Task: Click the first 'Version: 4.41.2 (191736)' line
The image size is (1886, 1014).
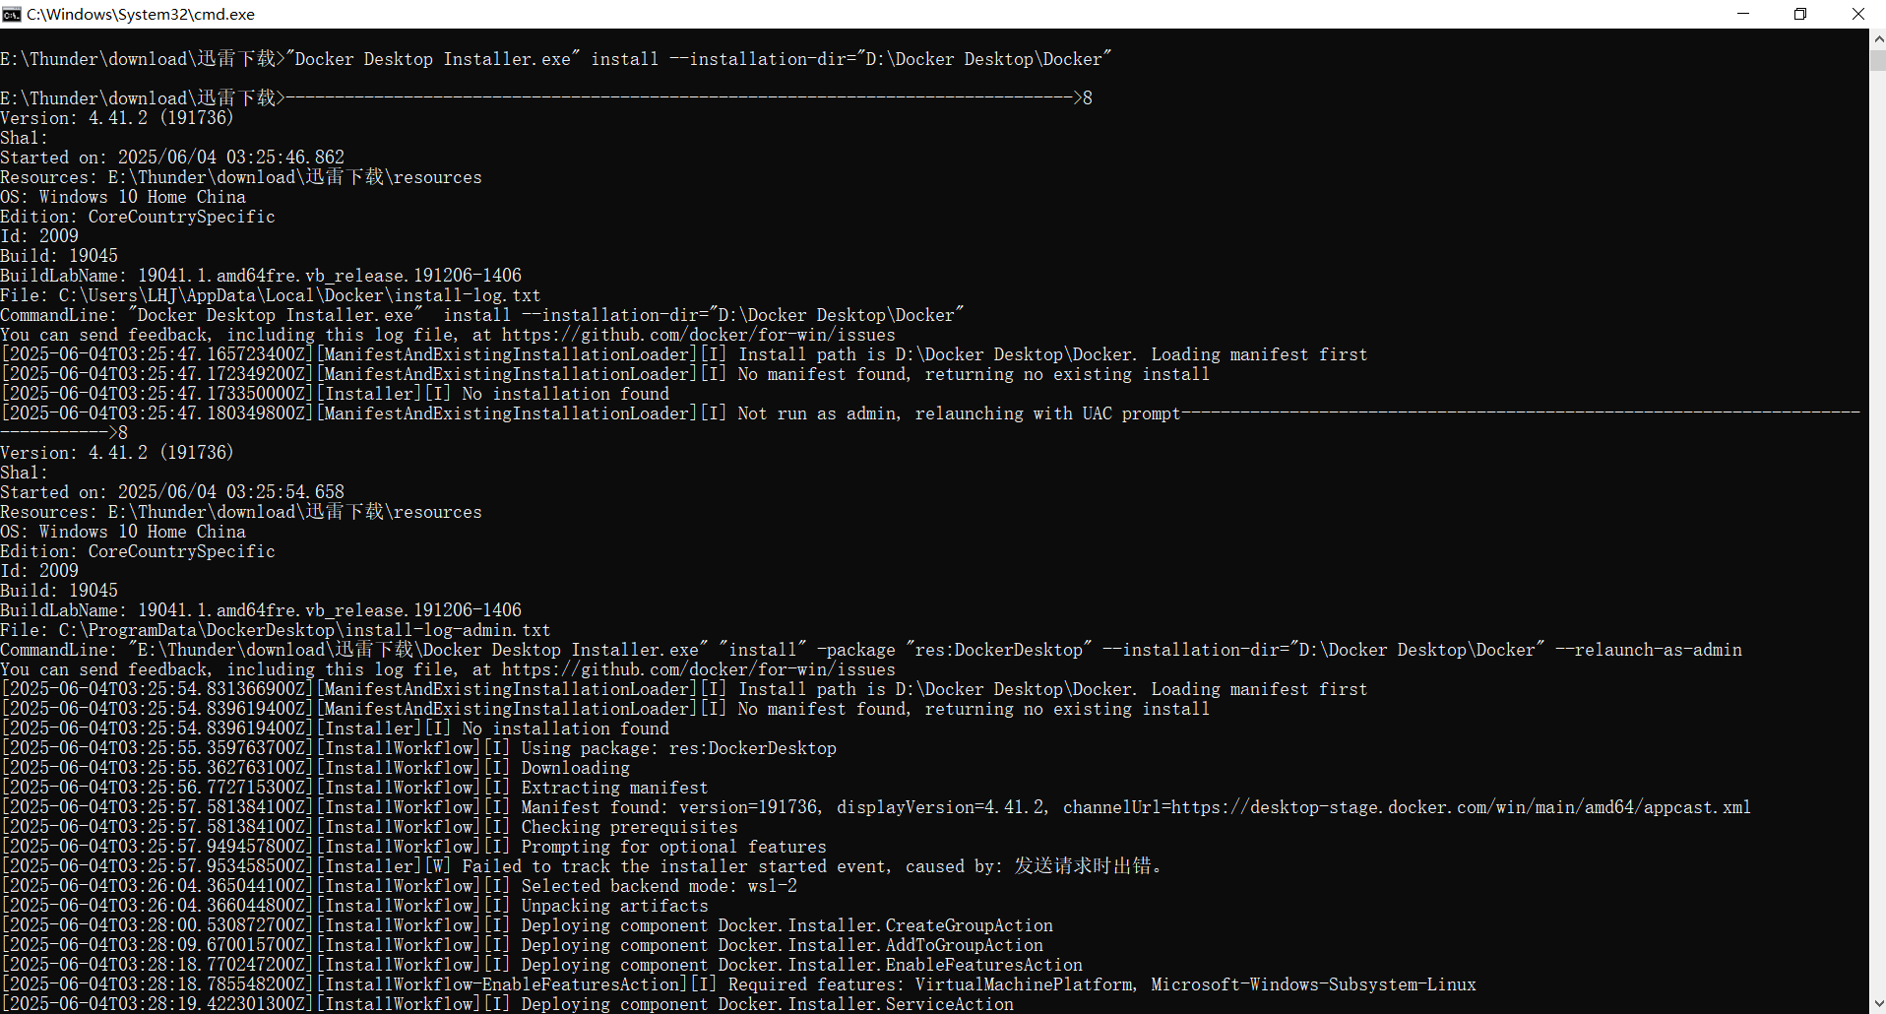Action: (x=117, y=118)
